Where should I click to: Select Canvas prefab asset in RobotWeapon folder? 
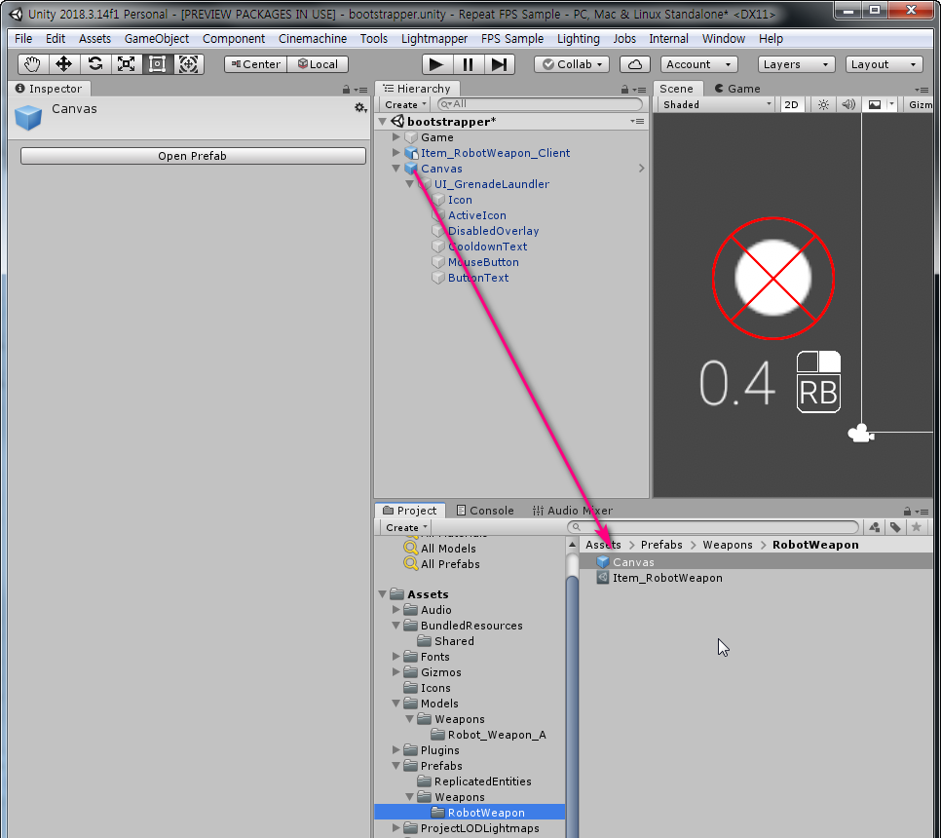click(x=756, y=562)
